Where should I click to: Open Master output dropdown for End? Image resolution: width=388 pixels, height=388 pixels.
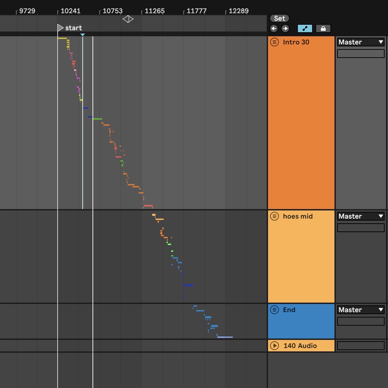[361, 310]
